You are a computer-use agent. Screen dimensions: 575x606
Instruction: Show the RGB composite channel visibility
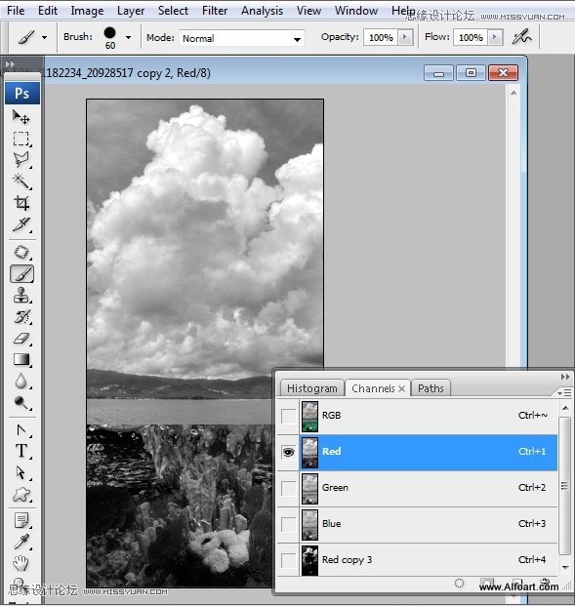(x=288, y=417)
